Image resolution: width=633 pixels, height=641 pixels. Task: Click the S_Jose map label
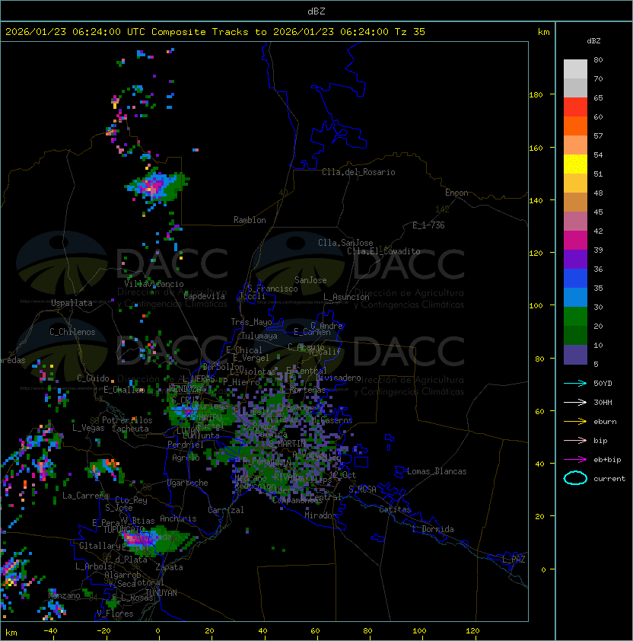119,507
